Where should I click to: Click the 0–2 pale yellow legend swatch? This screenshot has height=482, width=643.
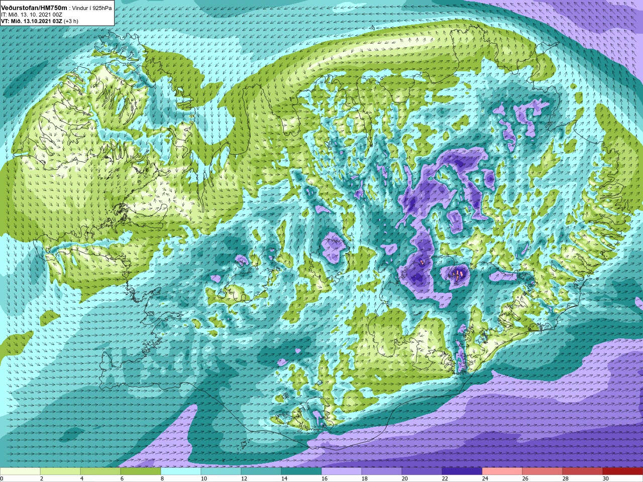pyautogui.click(x=20, y=471)
